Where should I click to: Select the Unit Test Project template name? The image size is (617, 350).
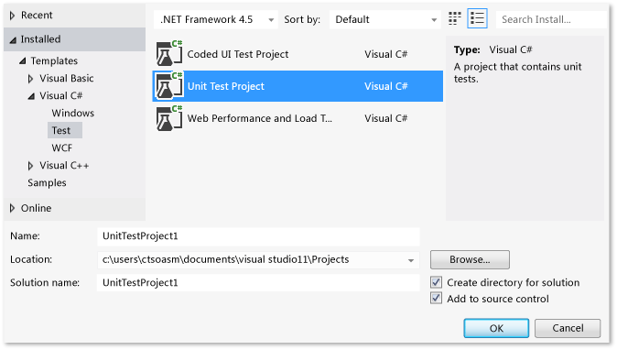point(226,86)
